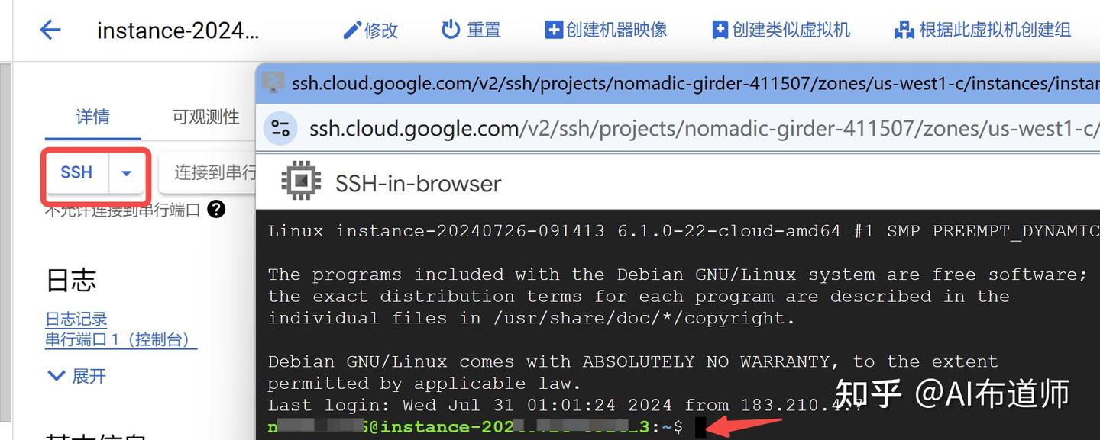Open the 串行端口 1（控制台）link
1100x440 pixels.
point(121,339)
